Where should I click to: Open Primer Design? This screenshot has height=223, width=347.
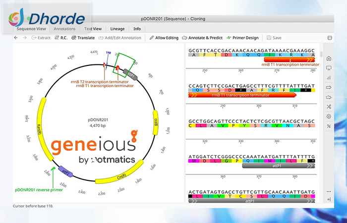coord(242,38)
